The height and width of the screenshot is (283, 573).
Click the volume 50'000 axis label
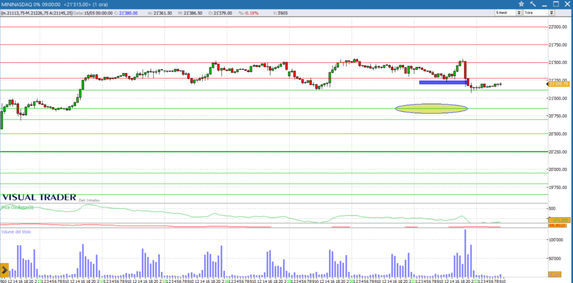pos(555,258)
